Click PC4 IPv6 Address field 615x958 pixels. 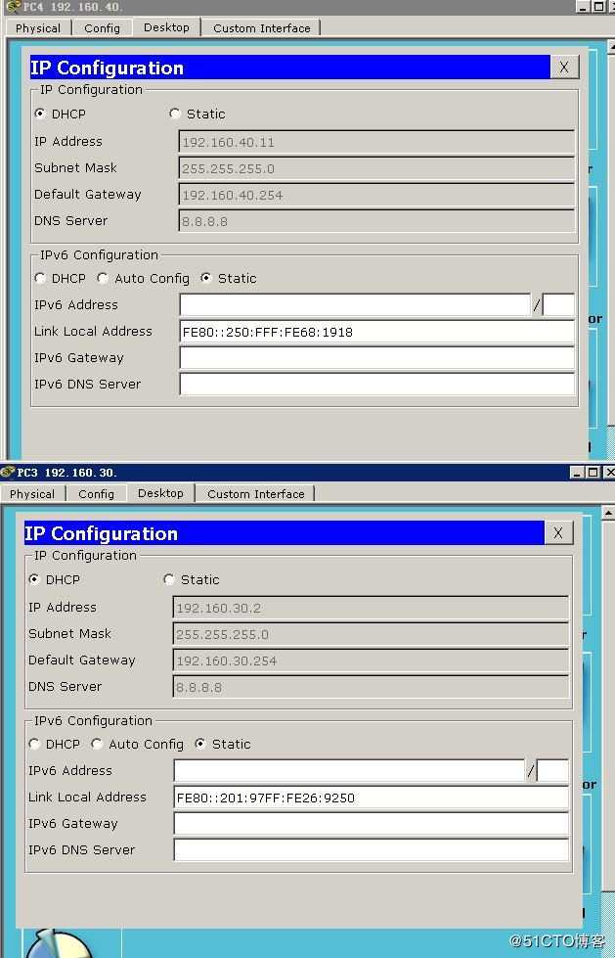pyautogui.click(x=355, y=305)
